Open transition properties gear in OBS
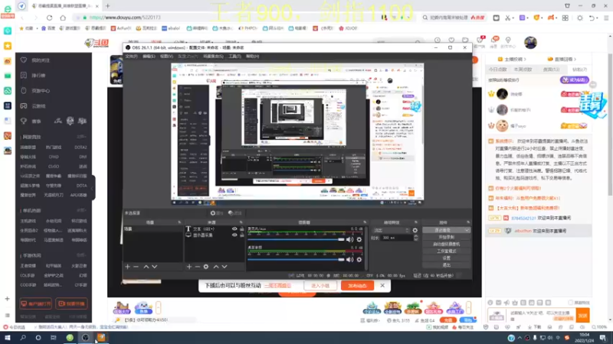Screen dimensions: 613x344 415,231
